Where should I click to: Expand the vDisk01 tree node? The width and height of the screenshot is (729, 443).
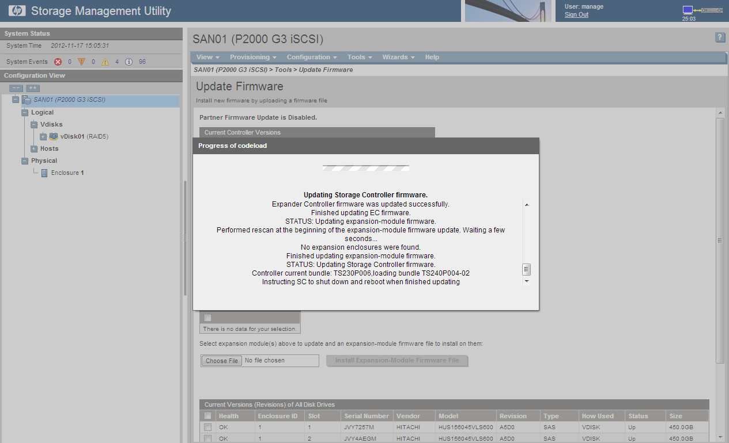(x=43, y=136)
